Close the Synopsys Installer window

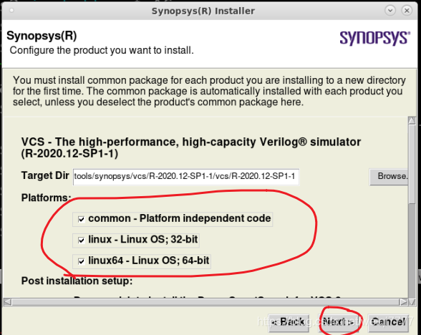[x=407, y=11]
